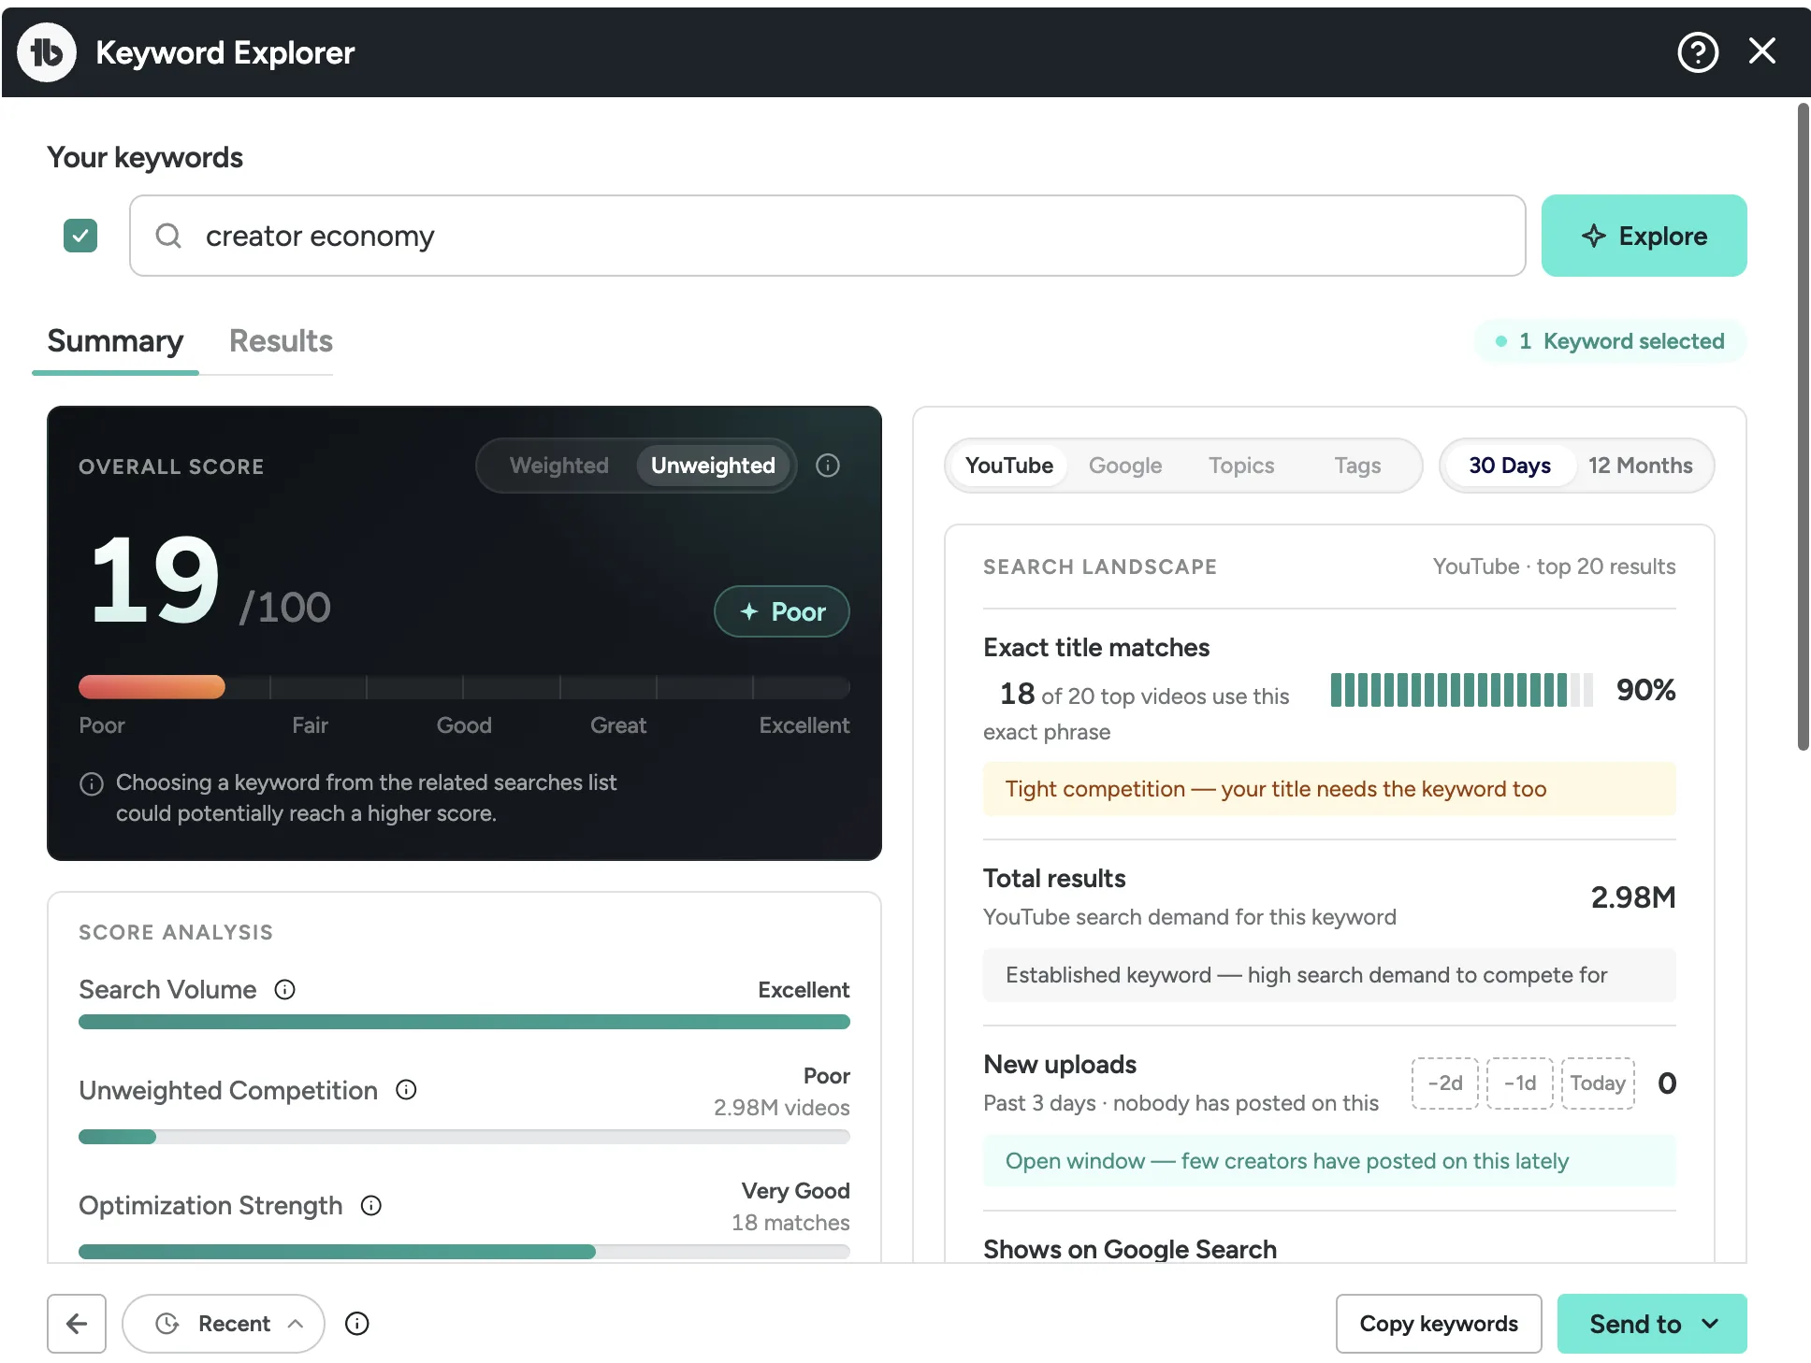The height and width of the screenshot is (1363, 1811).
Task: Click the 'Established keyword' notice
Action: click(x=1329, y=975)
